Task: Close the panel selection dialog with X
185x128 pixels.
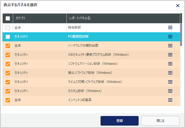Action: tap(177, 6)
